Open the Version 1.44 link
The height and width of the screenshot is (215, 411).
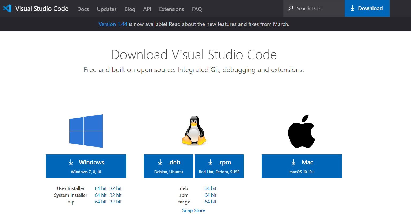click(113, 24)
